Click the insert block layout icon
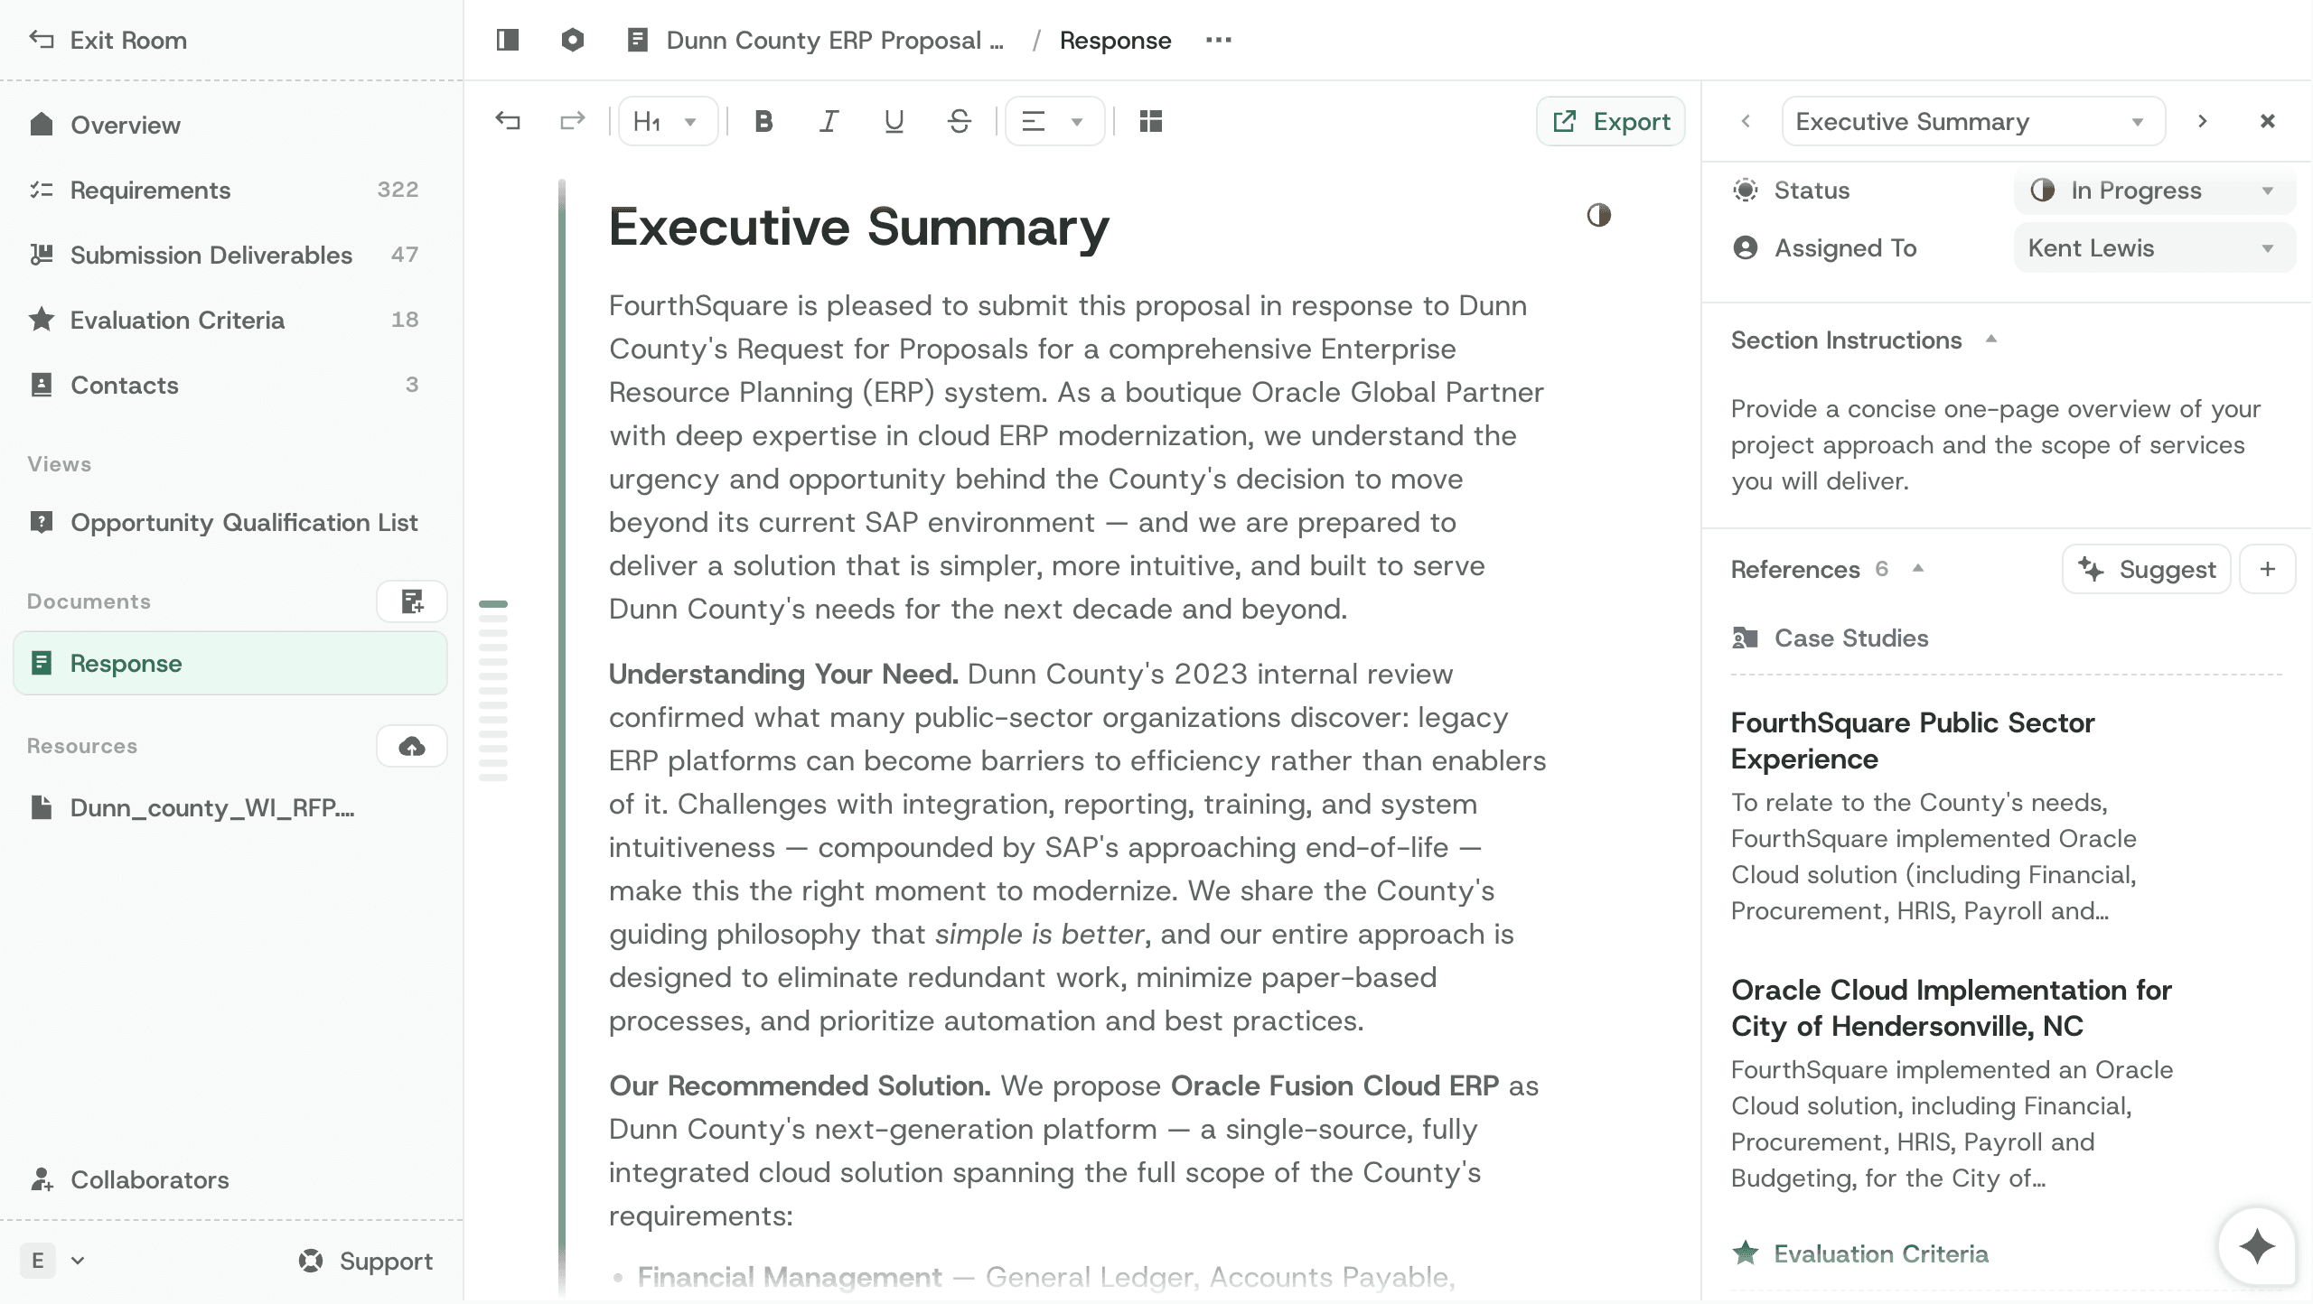Image resolution: width=2313 pixels, height=1304 pixels. pyautogui.click(x=1150, y=121)
